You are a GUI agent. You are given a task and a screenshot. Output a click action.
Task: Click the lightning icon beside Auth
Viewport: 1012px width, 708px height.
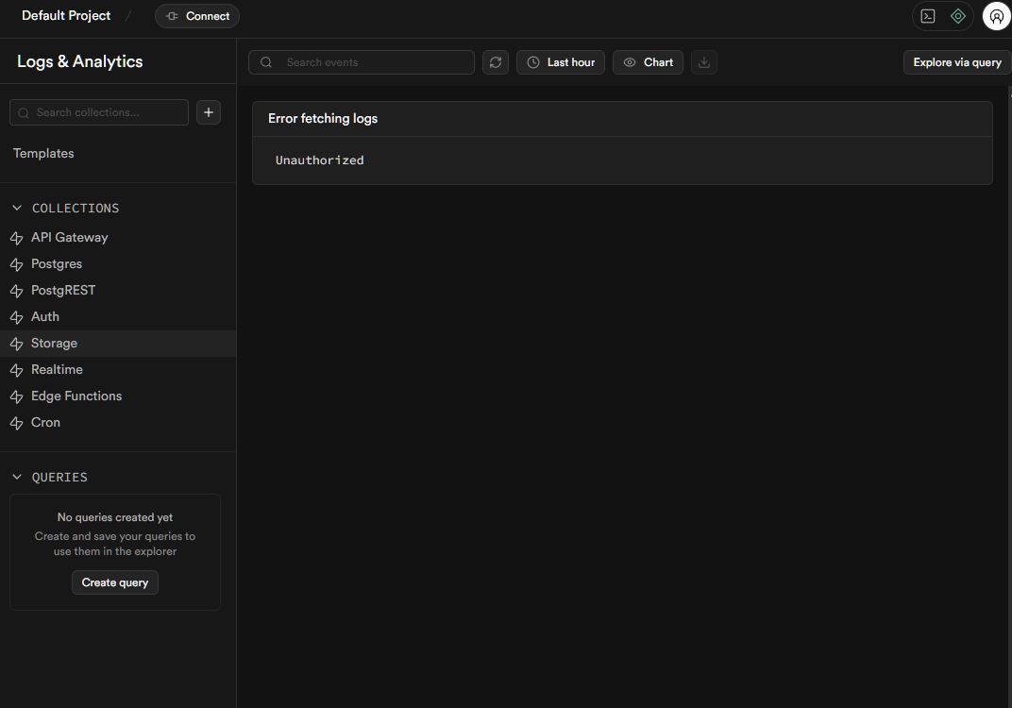[x=17, y=317]
